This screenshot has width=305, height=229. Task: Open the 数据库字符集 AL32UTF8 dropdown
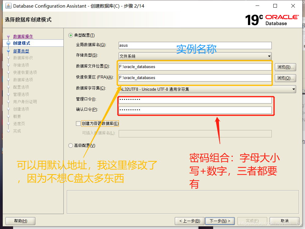[207, 89]
